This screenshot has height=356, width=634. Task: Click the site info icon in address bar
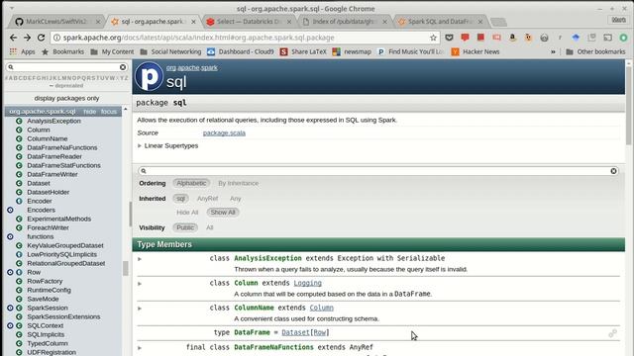[x=57, y=38]
